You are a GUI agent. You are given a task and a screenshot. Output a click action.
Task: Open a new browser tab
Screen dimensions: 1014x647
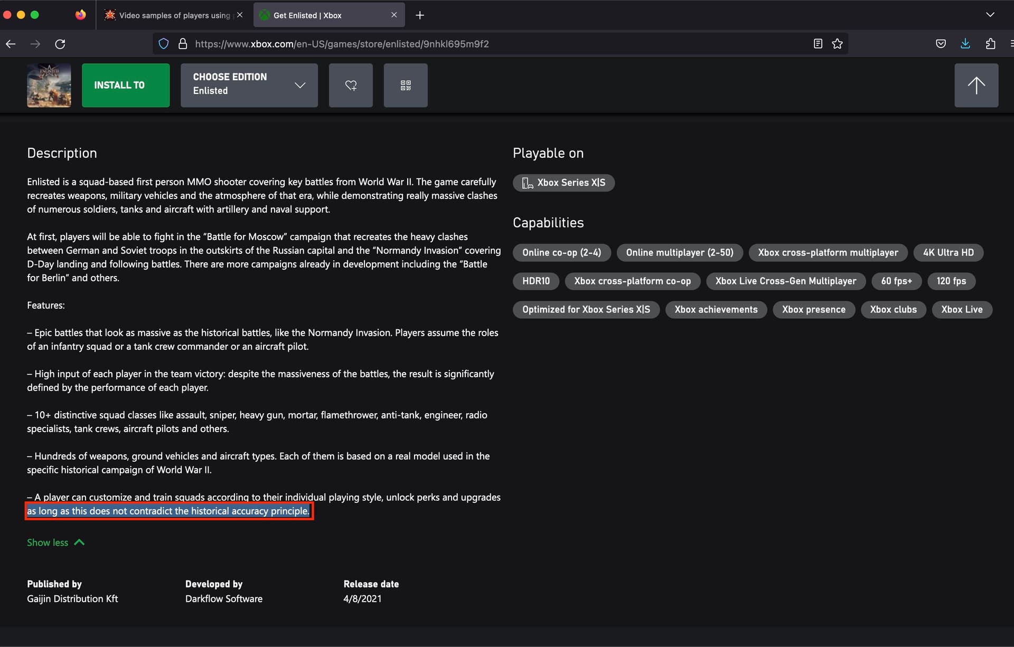pyautogui.click(x=420, y=15)
